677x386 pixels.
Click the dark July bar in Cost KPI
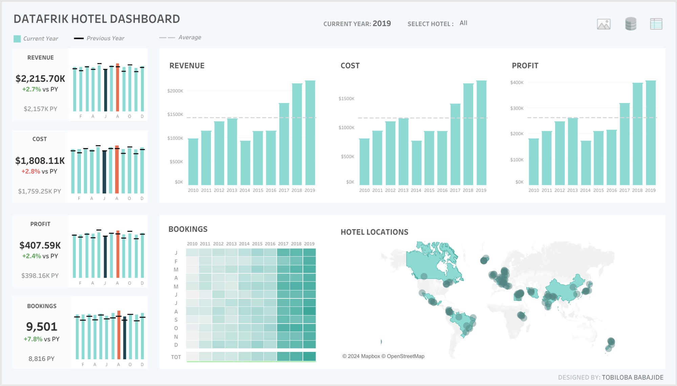104,172
